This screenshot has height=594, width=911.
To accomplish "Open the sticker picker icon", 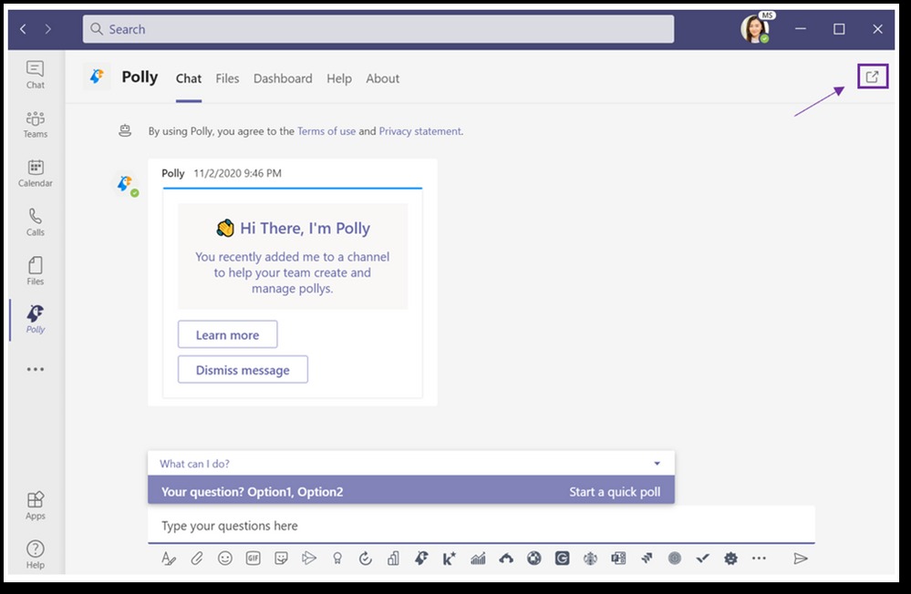I will click(x=282, y=558).
